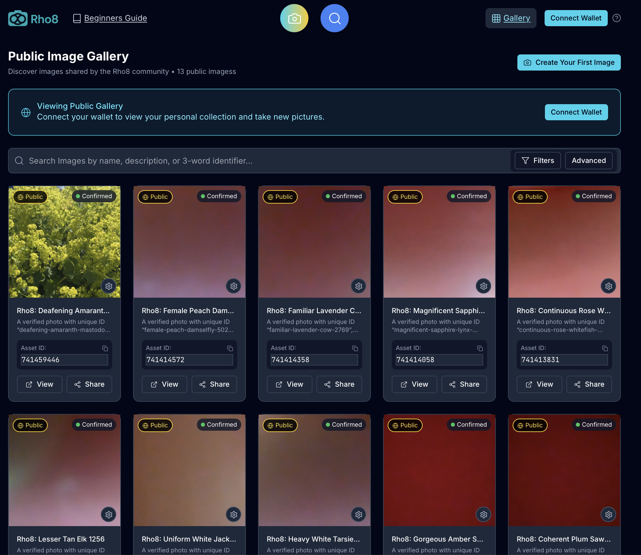Click the Public badge on Deafening Amaranth card
The height and width of the screenshot is (555, 641).
tap(30, 197)
